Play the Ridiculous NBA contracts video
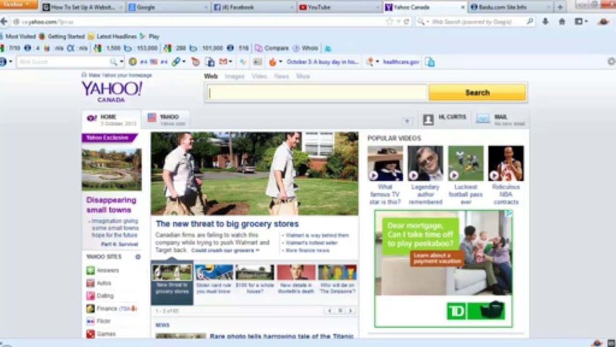This screenshot has width=616, height=347. 506,163
